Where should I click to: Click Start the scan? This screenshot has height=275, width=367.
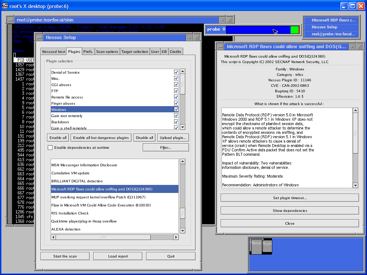[65, 256]
